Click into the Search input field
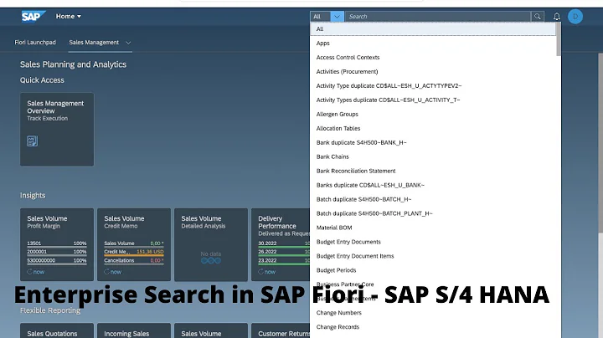Screen dimensions: 603x338 point(437,17)
